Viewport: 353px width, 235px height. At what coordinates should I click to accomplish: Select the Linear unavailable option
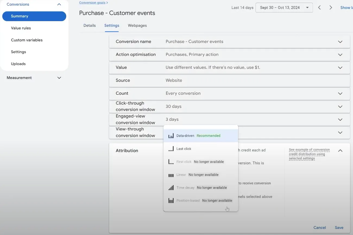201,175
